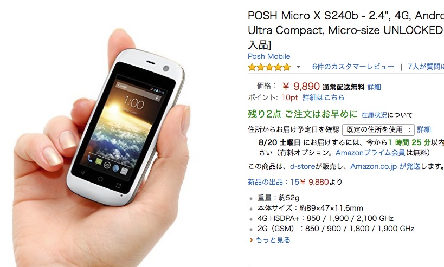The width and height of the screenshot is (444, 267).
Task: Open the Amazonプライム会員 link
Action: [x=370, y=153]
